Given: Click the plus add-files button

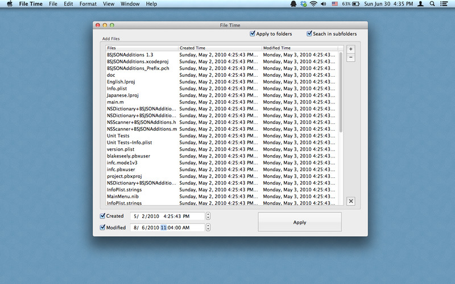Looking at the screenshot, I should 350,49.
